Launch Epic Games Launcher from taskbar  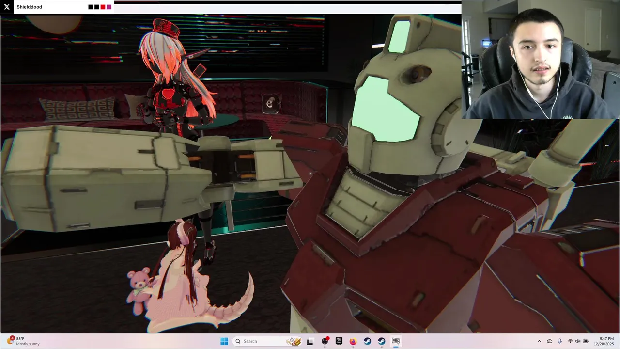339,341
